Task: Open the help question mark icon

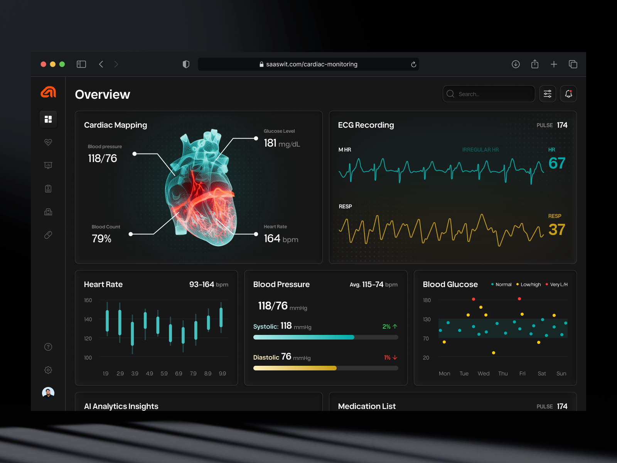Action: point(48,347)
